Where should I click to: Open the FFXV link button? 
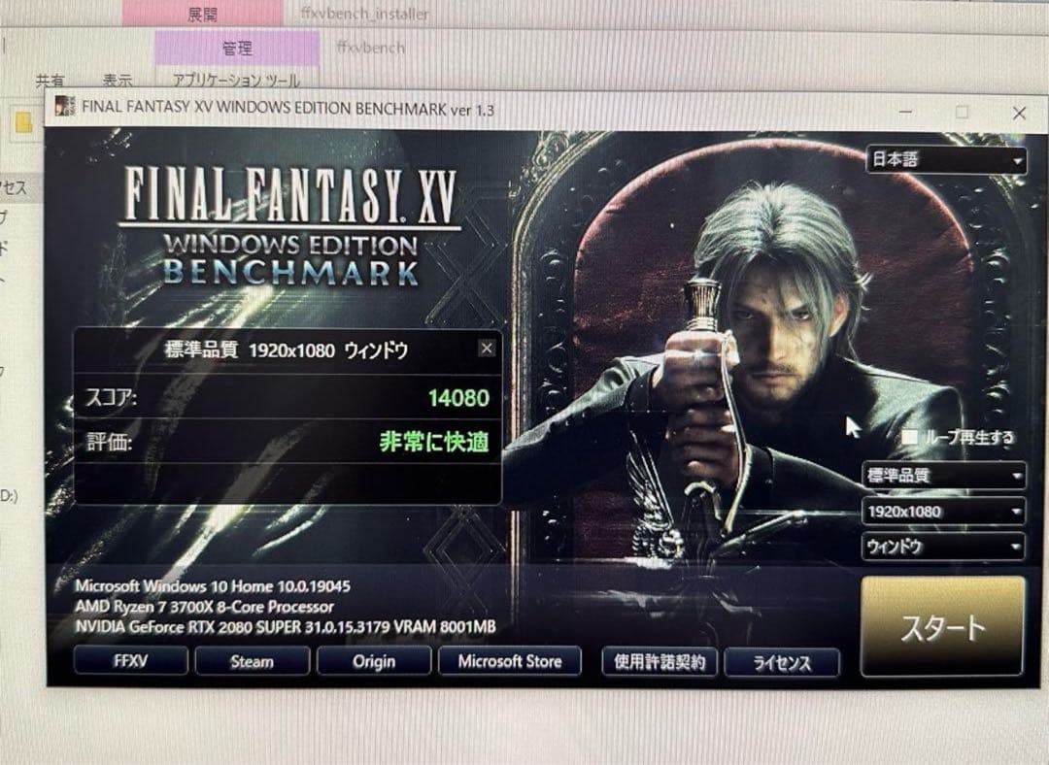[129, 660]
